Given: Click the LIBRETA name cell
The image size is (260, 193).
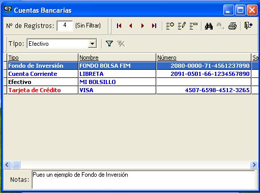Looking at the screenshot, I should click(117, 74).
